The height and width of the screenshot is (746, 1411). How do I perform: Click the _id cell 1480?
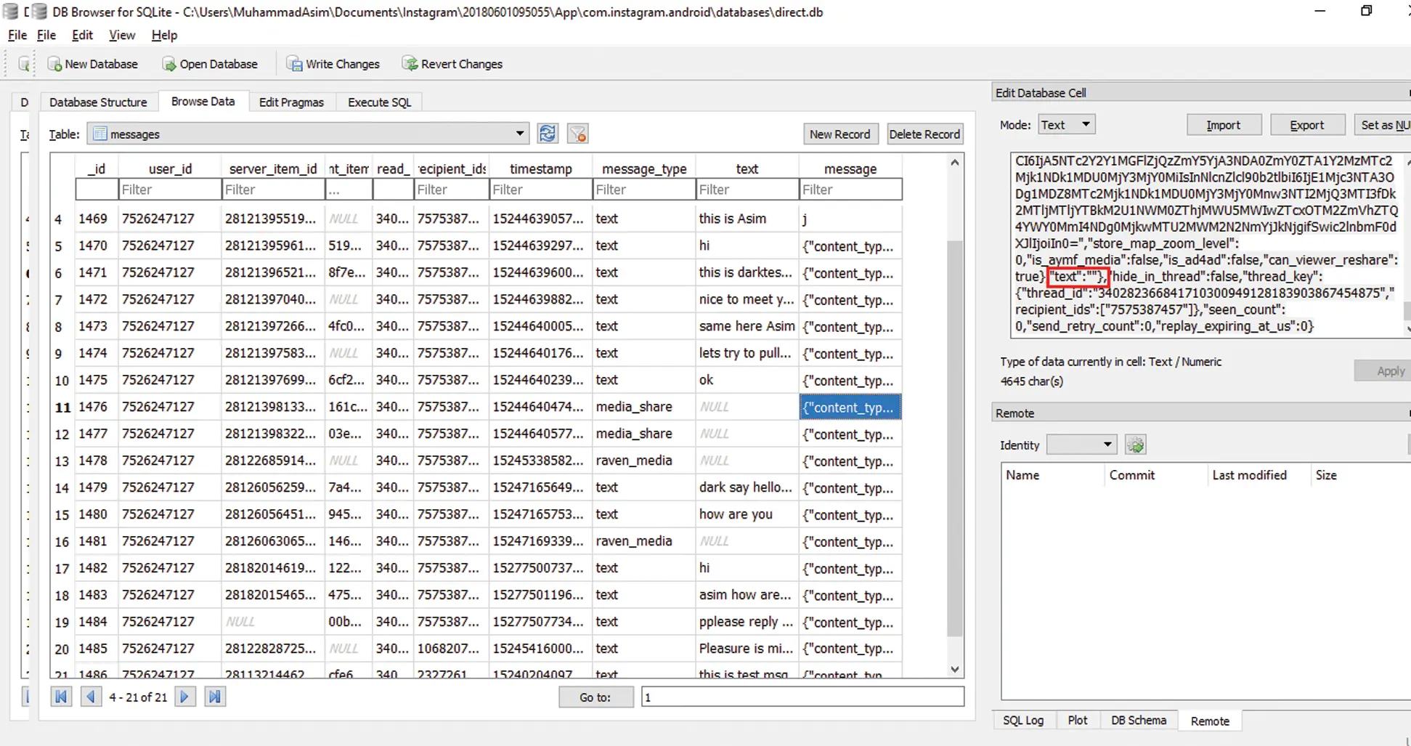[97, 514]
